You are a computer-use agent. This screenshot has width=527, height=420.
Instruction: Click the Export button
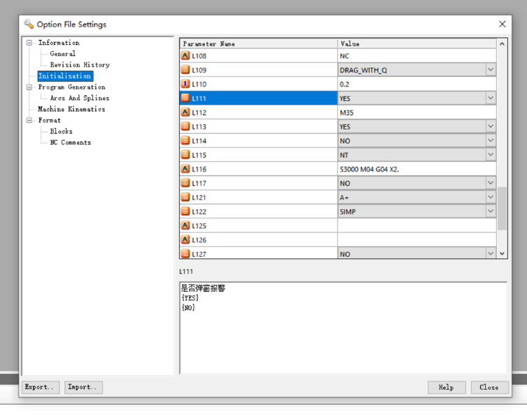pos(41,387)
